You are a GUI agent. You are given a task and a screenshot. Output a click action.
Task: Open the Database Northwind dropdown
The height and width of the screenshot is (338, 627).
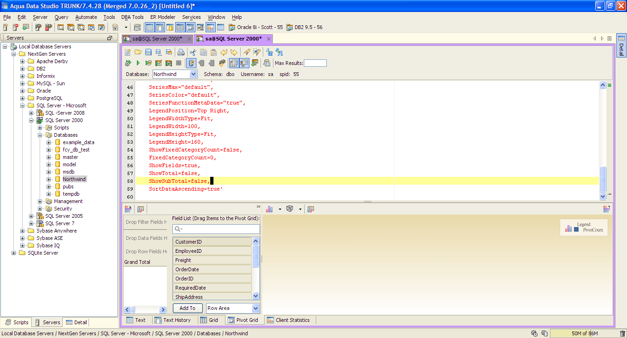193,74
